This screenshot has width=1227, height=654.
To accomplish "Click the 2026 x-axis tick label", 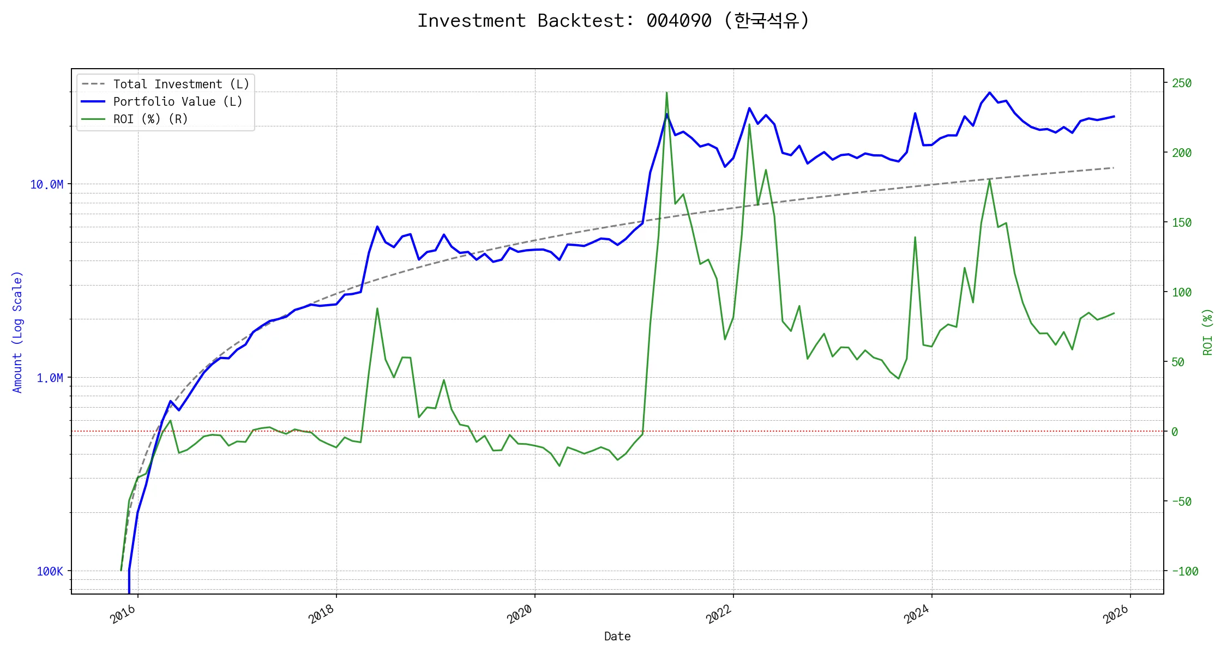I will pos(1116,614).
